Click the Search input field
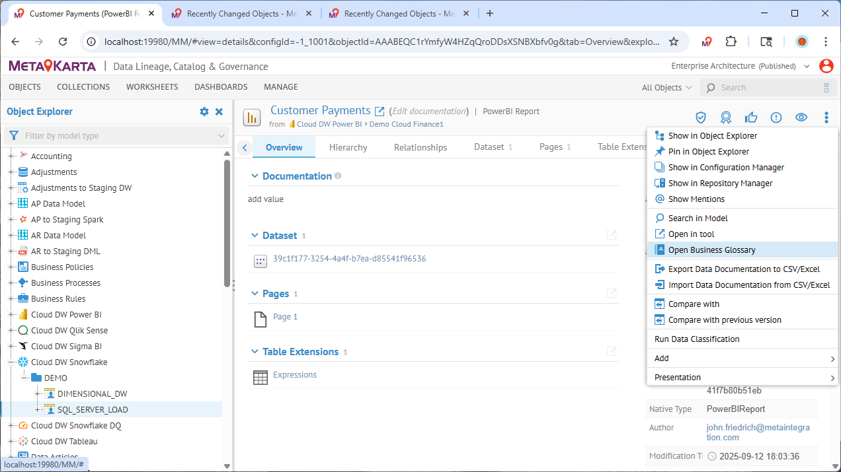The width and height of the screenshot is (841, 472). point(767,87)
